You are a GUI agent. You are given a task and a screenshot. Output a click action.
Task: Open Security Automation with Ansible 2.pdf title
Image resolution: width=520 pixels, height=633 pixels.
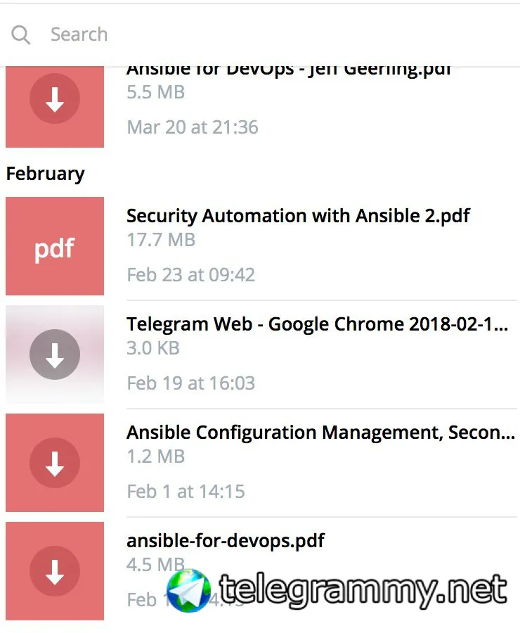pyautogui.click(x=298, y=215)
